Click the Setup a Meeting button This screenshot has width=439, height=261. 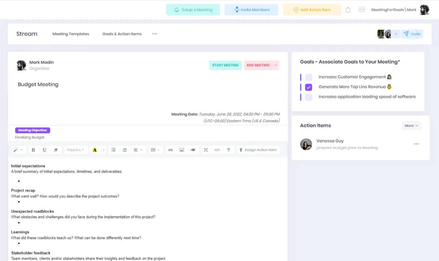pyautogui.click(x=193, y=10)
